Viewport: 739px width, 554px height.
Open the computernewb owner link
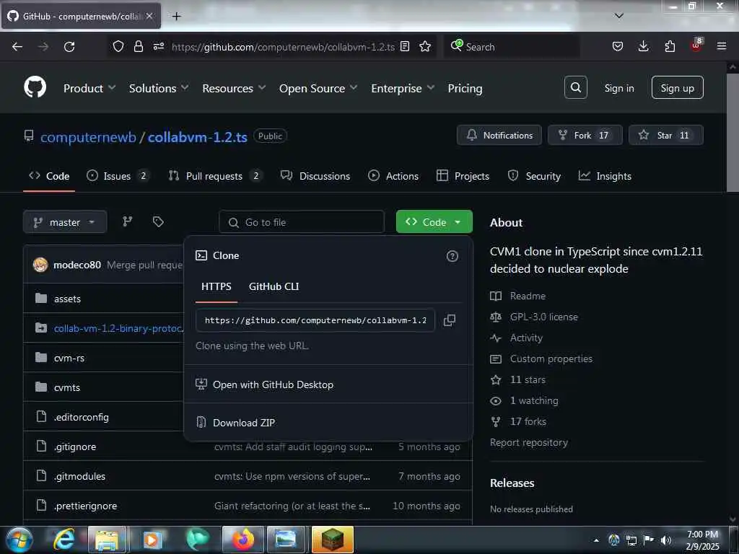point(88,137)
